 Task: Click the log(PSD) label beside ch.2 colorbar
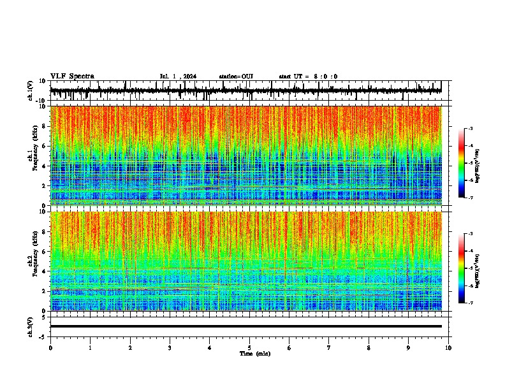click(478, 271)
